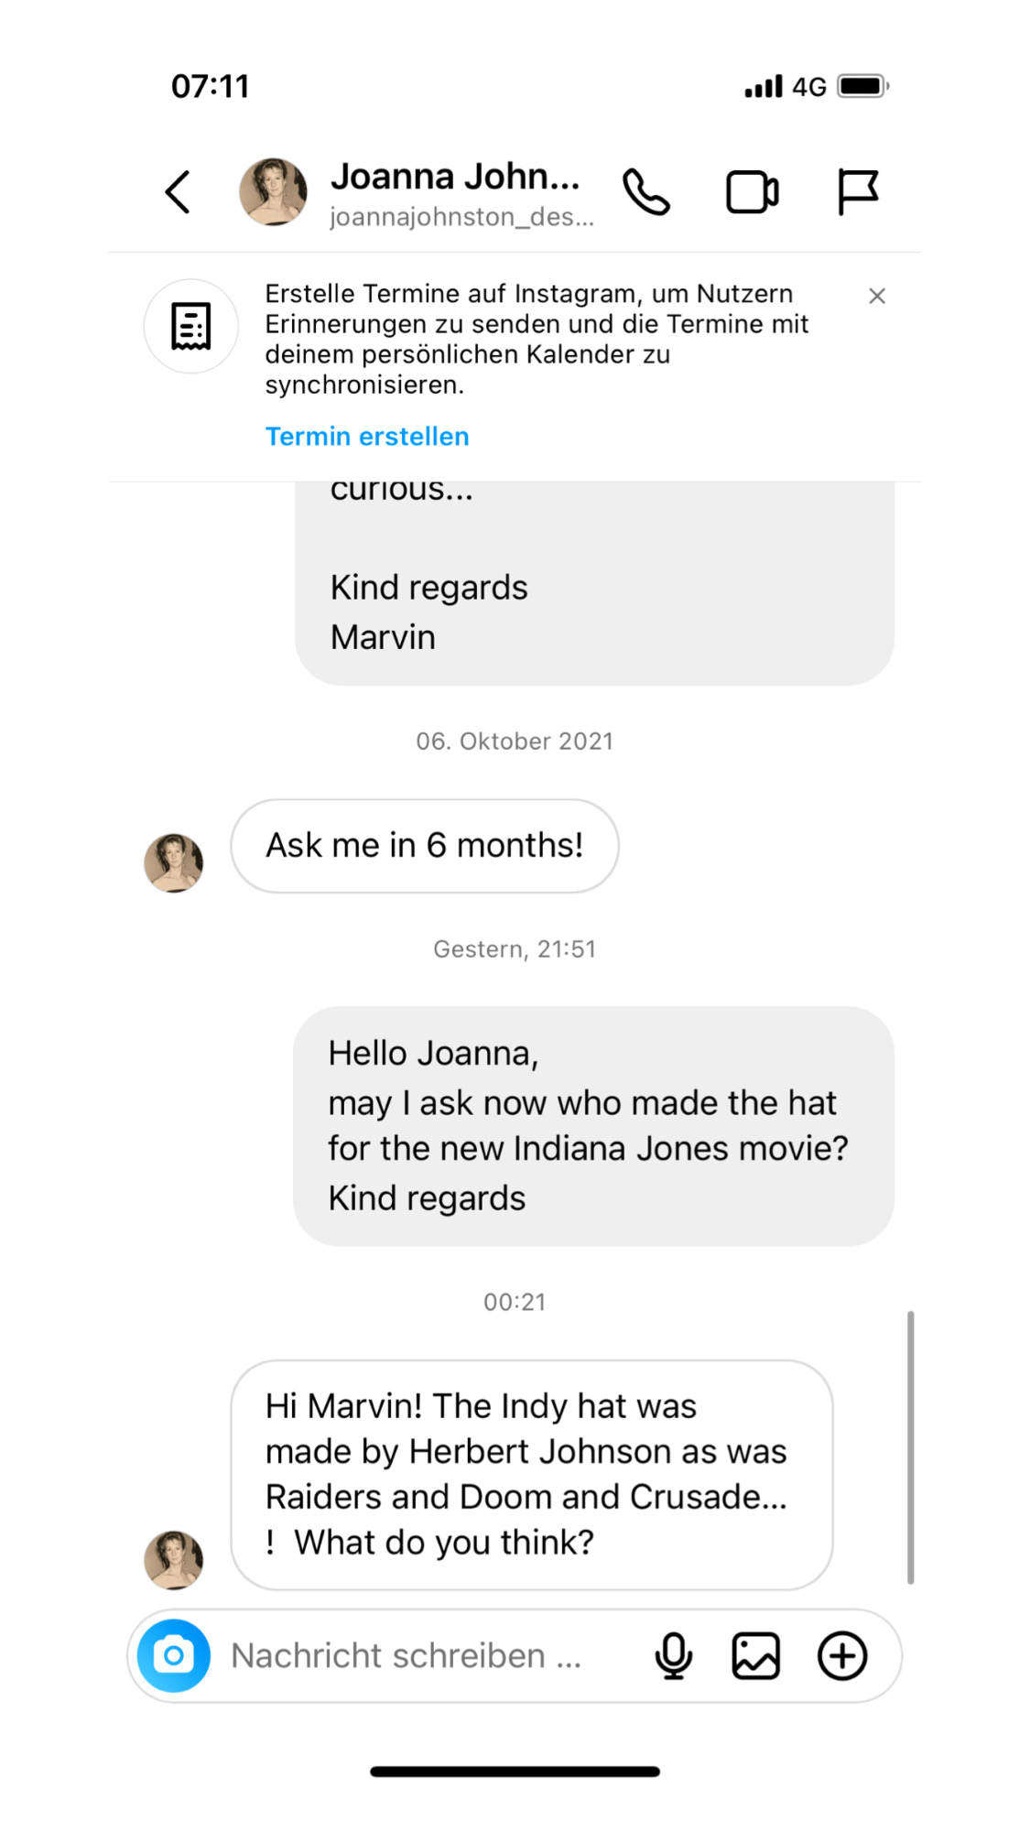The height and width of the screenshot is (1831, 1030).
Task: Tap the flag icon in header
Action: 858,192
